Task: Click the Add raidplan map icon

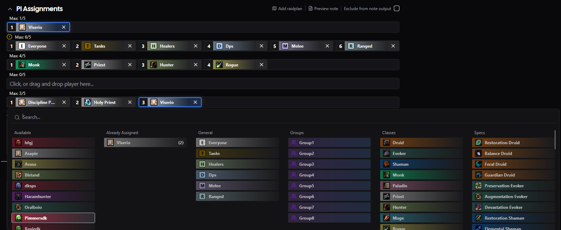Action: [274, 9]
